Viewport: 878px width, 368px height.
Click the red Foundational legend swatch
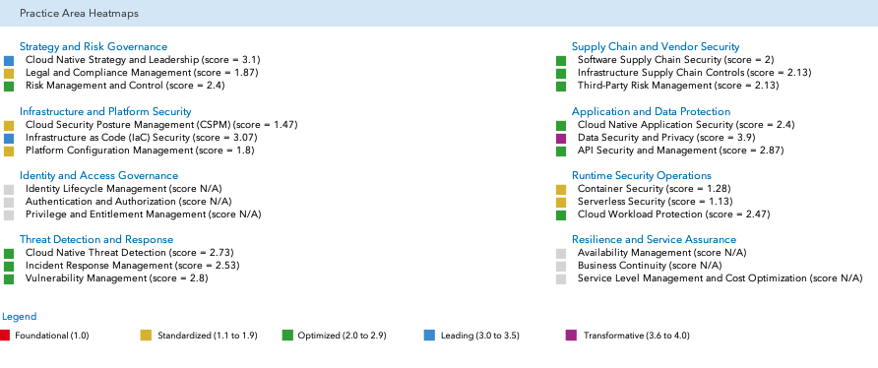(5, 336)
